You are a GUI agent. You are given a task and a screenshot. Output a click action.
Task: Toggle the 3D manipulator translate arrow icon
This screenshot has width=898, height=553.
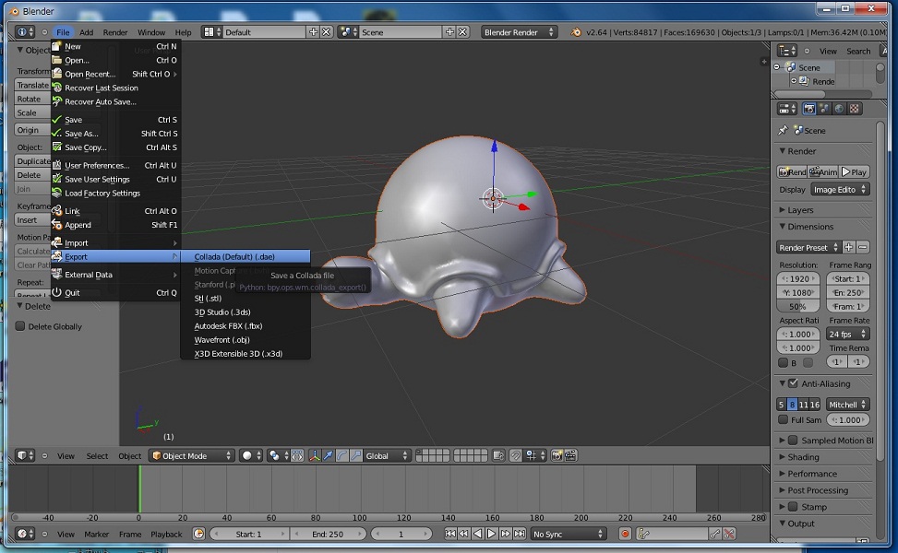click(328, 455)
